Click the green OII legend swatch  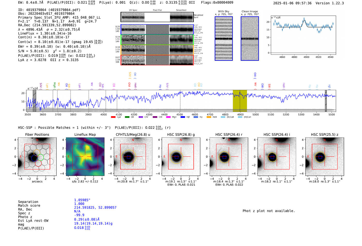coord(127,117)
